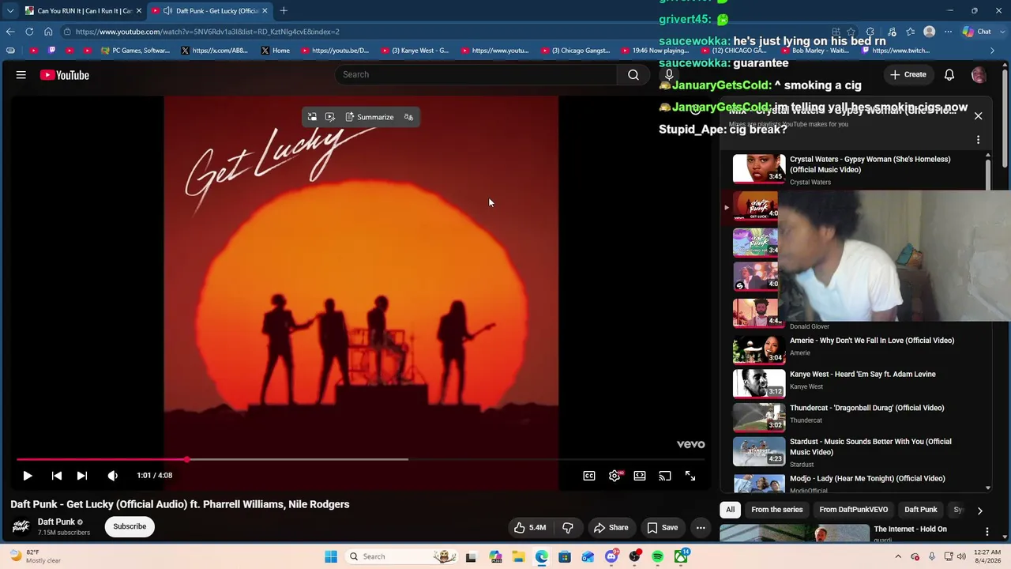Open YouTube notifications bell

pos(949,74)
